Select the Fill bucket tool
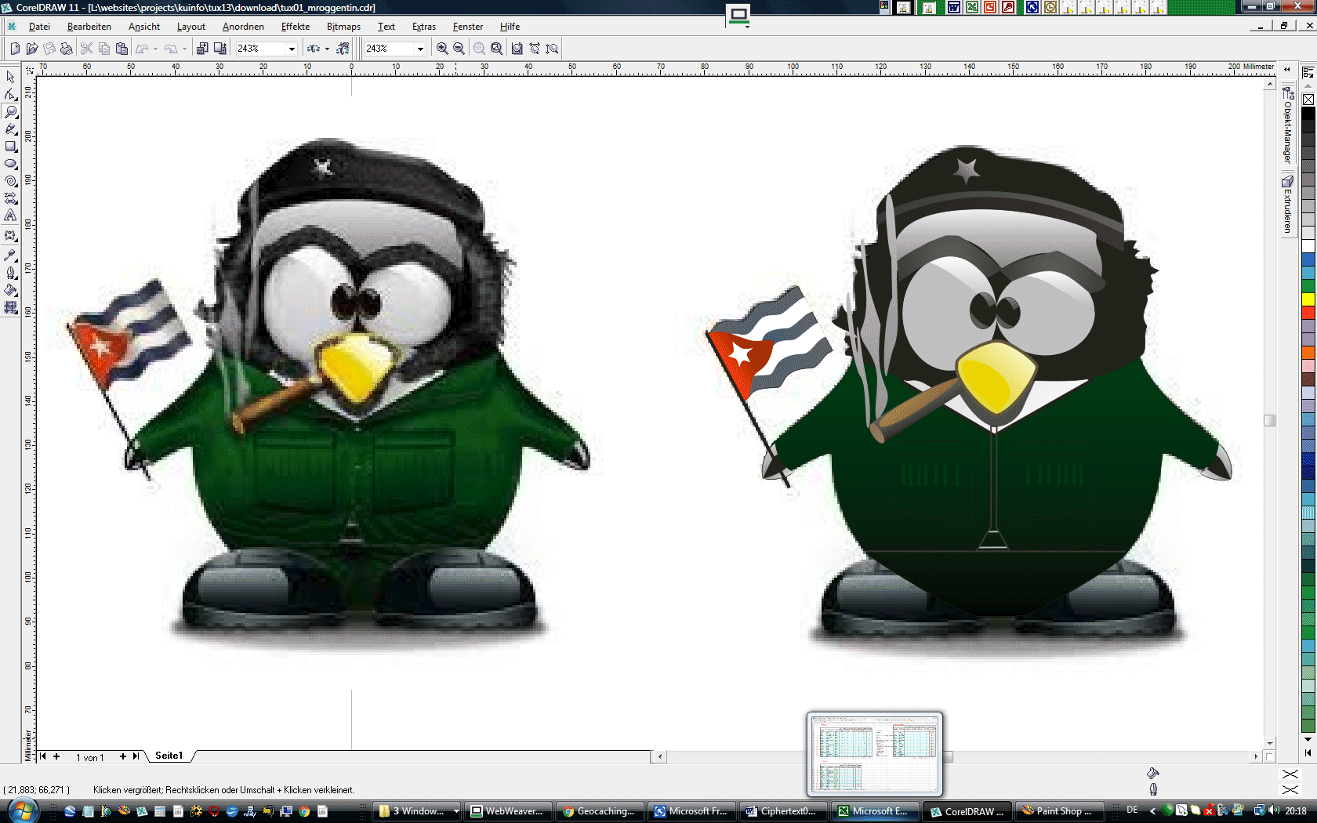Viewport: 1317px width, 823px height. coord(10,290)
